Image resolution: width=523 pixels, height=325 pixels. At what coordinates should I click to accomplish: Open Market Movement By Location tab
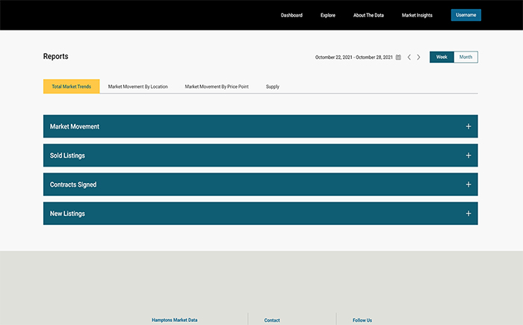coord(137,87)
